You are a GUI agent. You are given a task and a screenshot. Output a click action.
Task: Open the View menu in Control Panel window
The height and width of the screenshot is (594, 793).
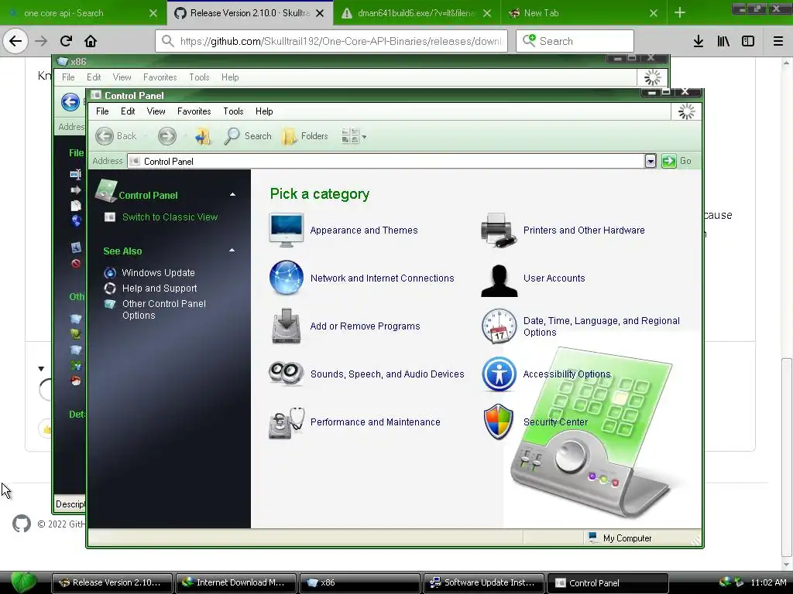pyautogui.click(x=156, y=111)
